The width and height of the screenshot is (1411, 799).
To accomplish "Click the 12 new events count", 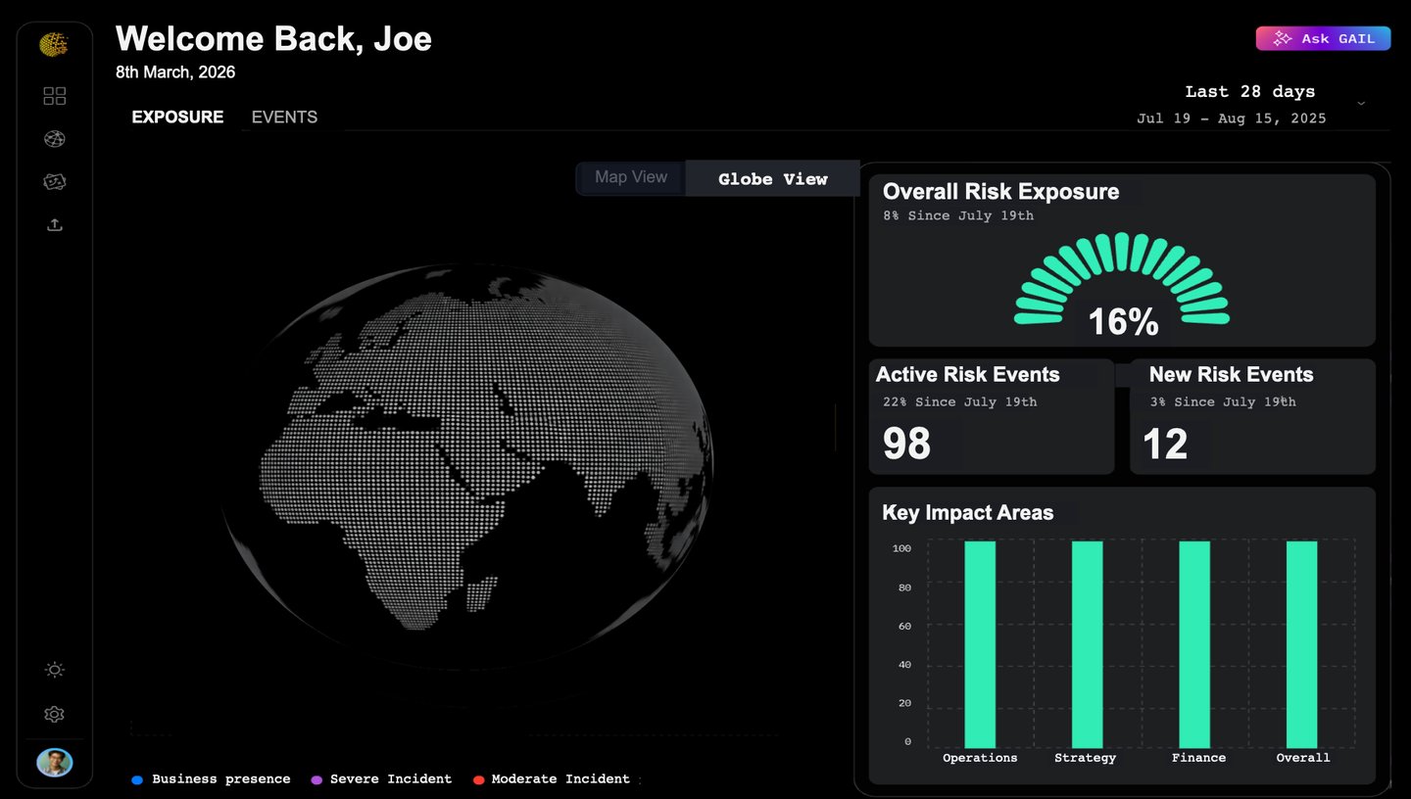I will 1165,444.
